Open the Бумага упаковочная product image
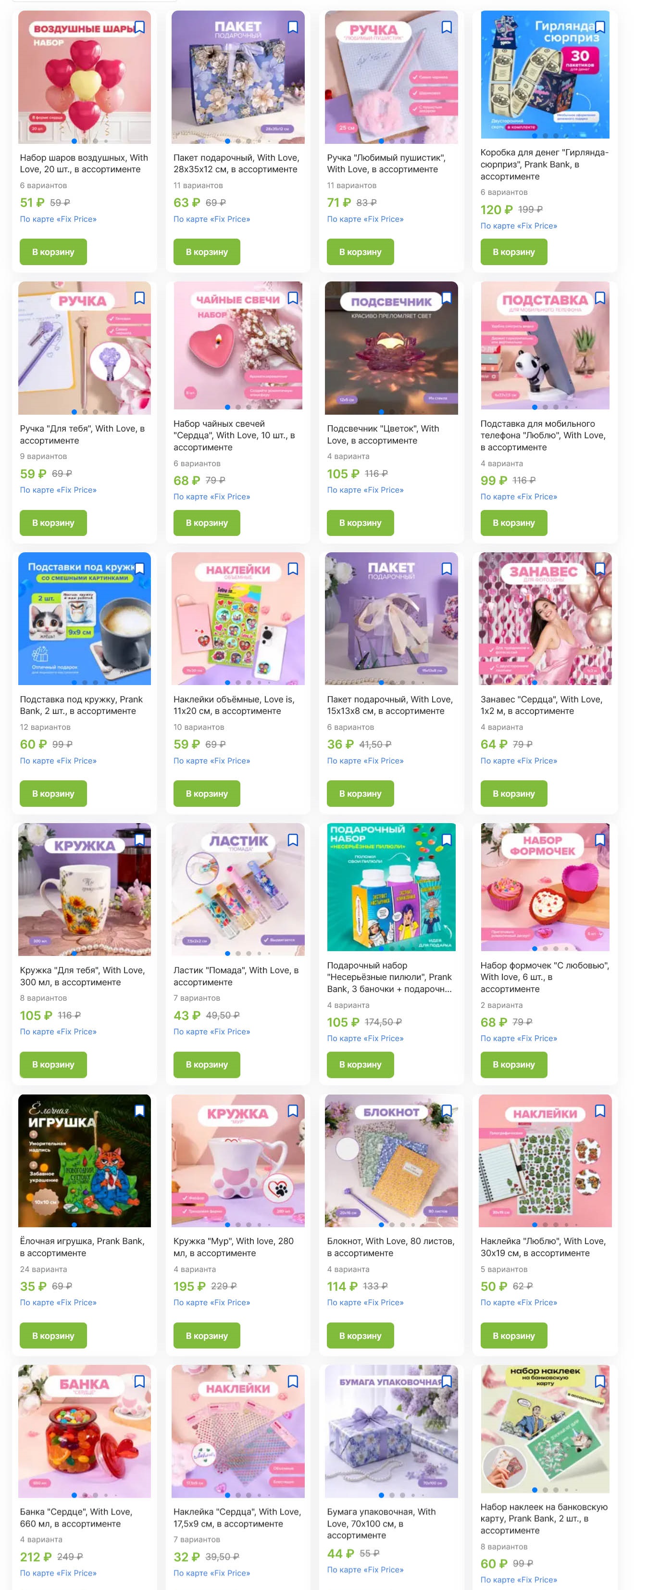This screenshot has height=1590, width=647. [x=391, y=1431]
